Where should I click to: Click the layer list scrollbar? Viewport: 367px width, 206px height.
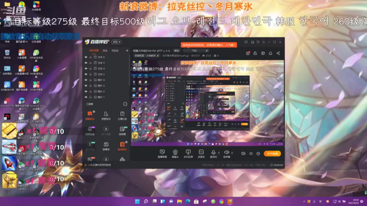(129, 70)
